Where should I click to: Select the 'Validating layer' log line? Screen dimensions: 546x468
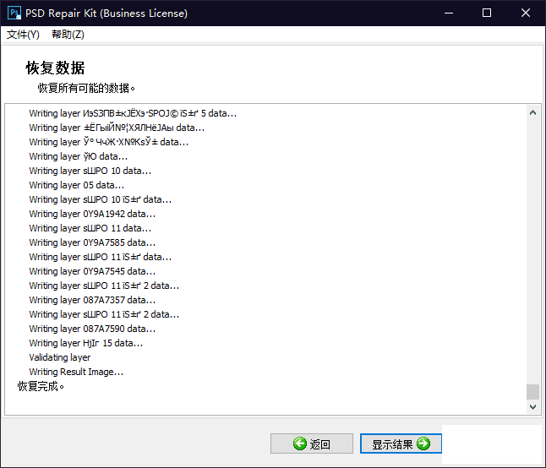[x=60, y=357]
